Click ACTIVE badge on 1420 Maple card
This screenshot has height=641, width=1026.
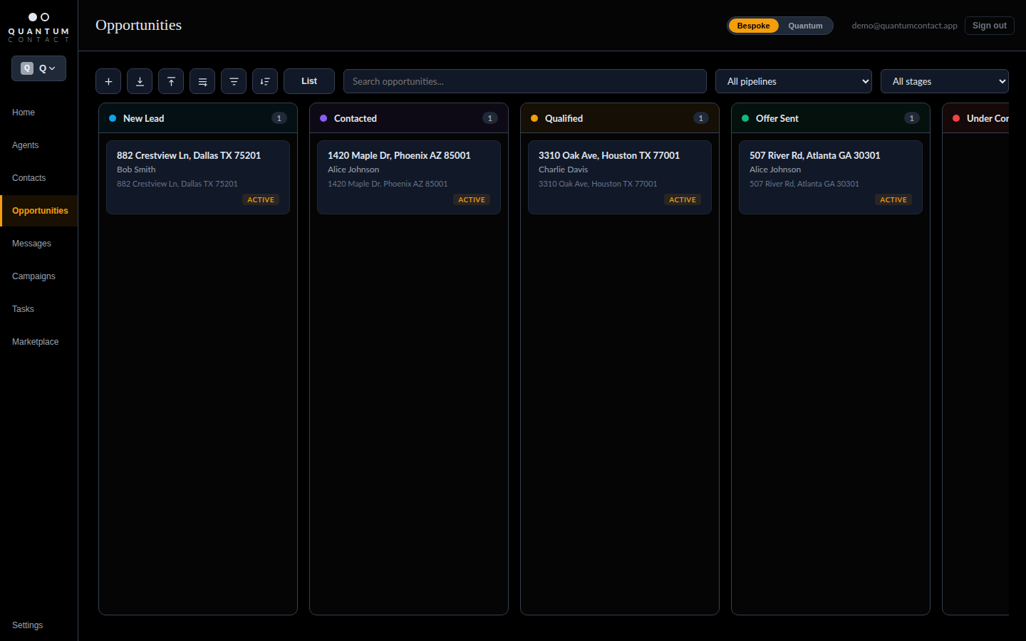pos(472,200)
